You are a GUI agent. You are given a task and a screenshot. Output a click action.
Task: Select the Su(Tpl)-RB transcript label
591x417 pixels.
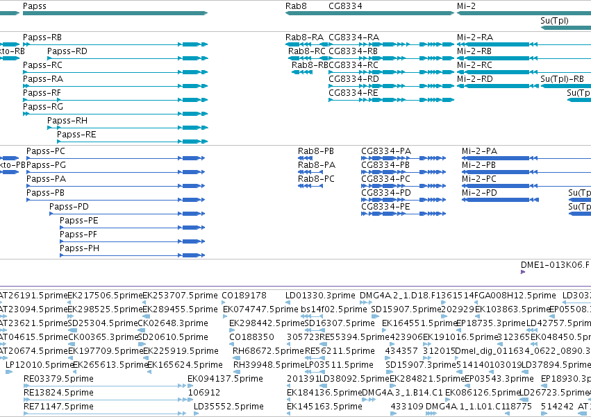click(562, 79)
